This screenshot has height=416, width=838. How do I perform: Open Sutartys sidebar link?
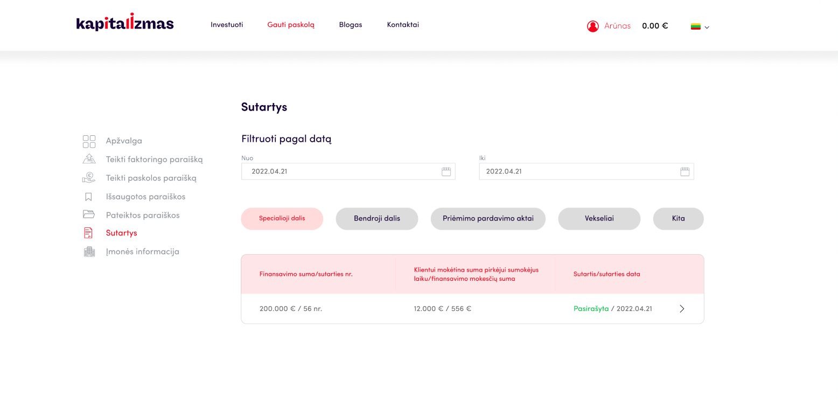(122, 233)
